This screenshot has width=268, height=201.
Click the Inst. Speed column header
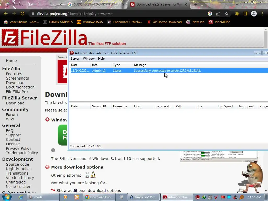click(x=226, y=106)
